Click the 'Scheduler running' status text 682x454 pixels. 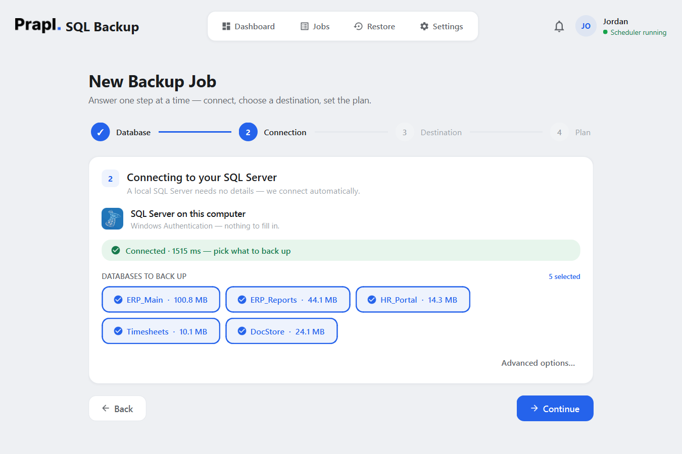[638, 32]
